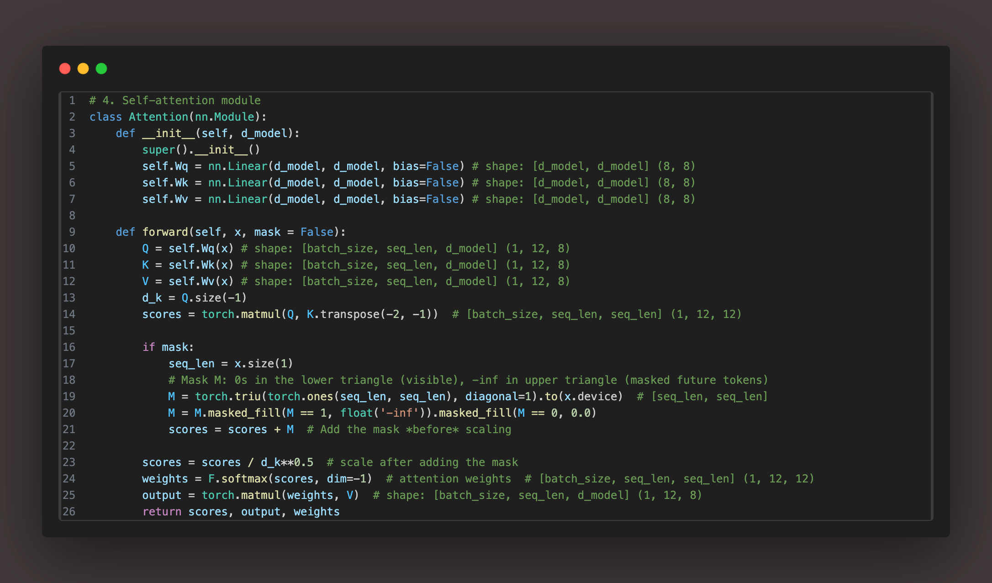Click line number 16 in gutter
Viewport: 992px width, 583px height.
tap(69, 347)
